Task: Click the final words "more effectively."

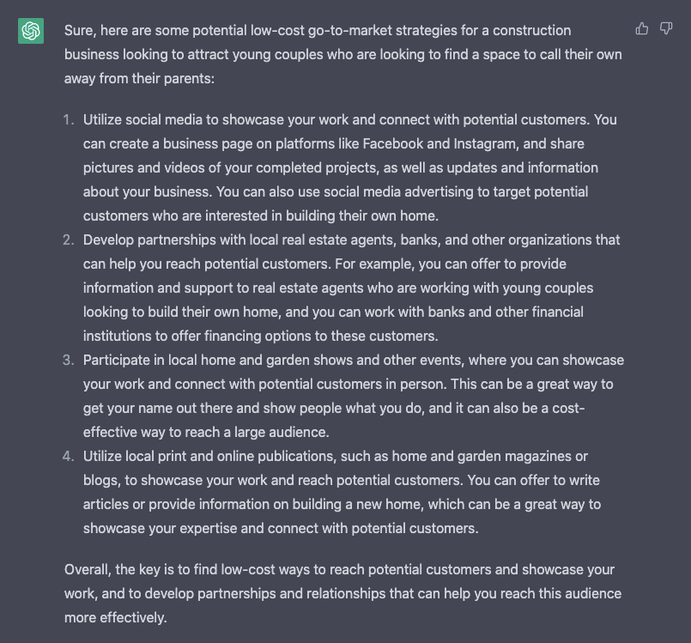Action: pos(116,618)
